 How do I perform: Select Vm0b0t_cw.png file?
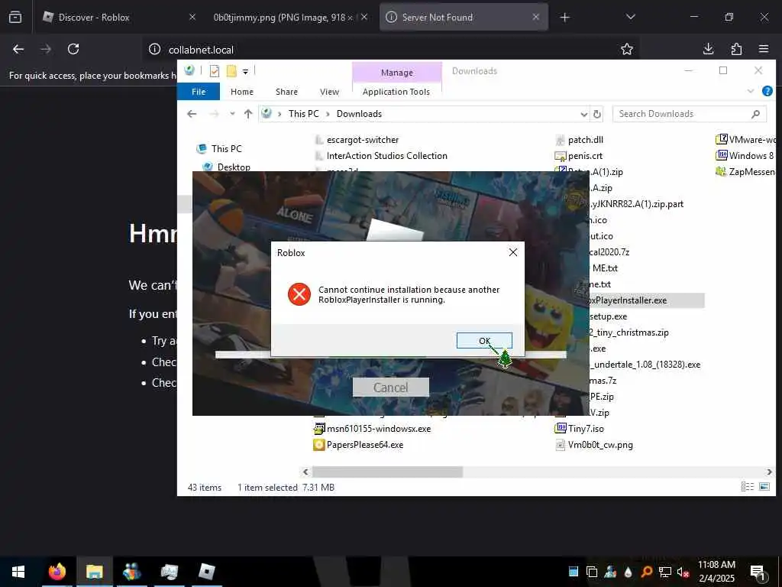coord(594,445)
